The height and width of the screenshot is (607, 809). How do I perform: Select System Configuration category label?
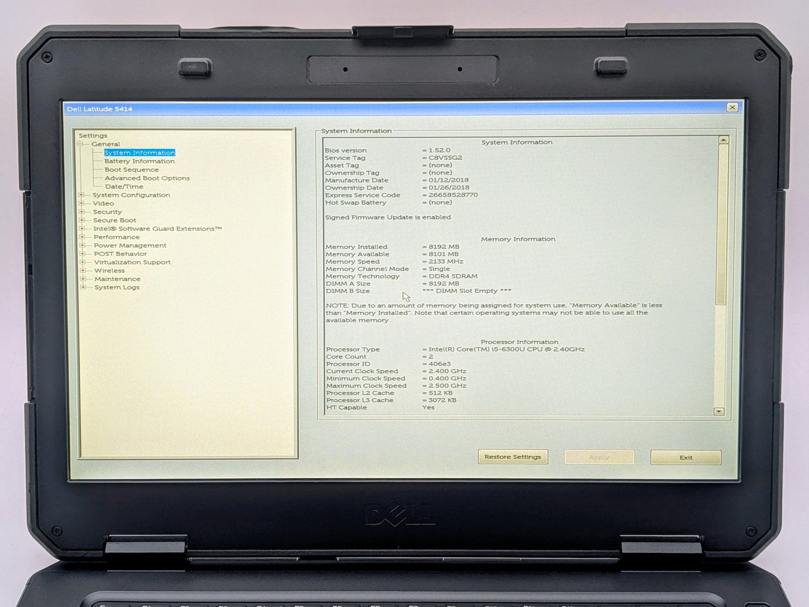131,195
